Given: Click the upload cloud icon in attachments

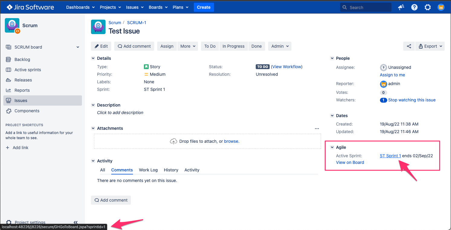Looking at the screenshot, I should pyautogui.click(x=174, y=141).
